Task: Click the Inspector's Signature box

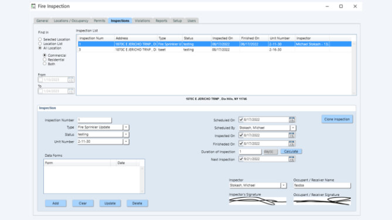Action: (x=257, y=201)
